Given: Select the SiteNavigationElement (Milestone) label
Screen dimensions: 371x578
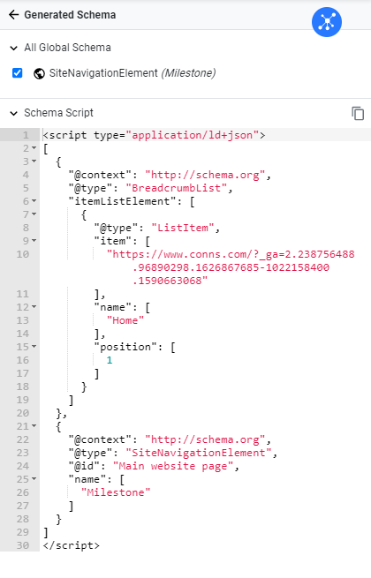Looking at the screenshot, I should (132, 73).
